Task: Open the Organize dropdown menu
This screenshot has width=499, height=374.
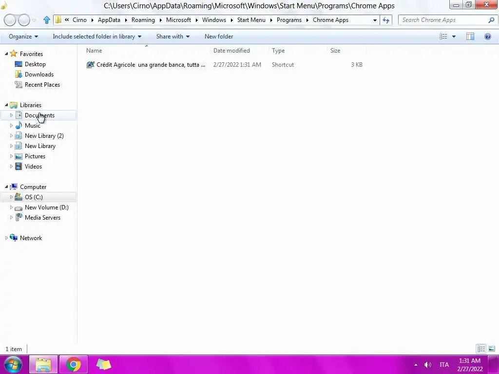Action: (x=23, y=37)
